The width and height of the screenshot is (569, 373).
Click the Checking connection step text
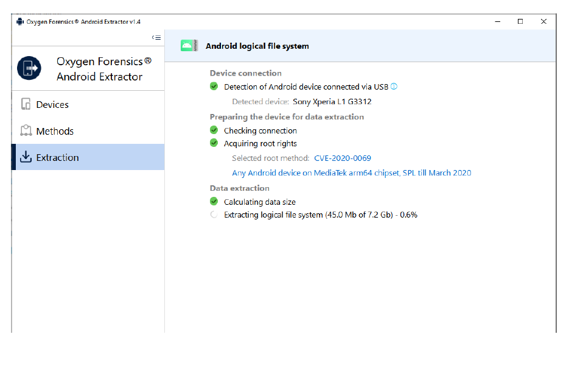[260, 130]
